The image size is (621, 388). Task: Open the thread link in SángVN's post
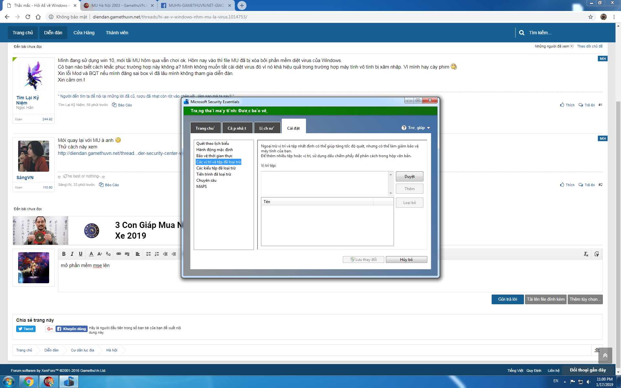[x=119, y=153]
